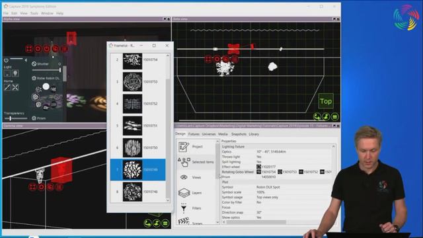423x238 pixels.
Task: Switch to the Library tab
Action: (x=254, y=134)
